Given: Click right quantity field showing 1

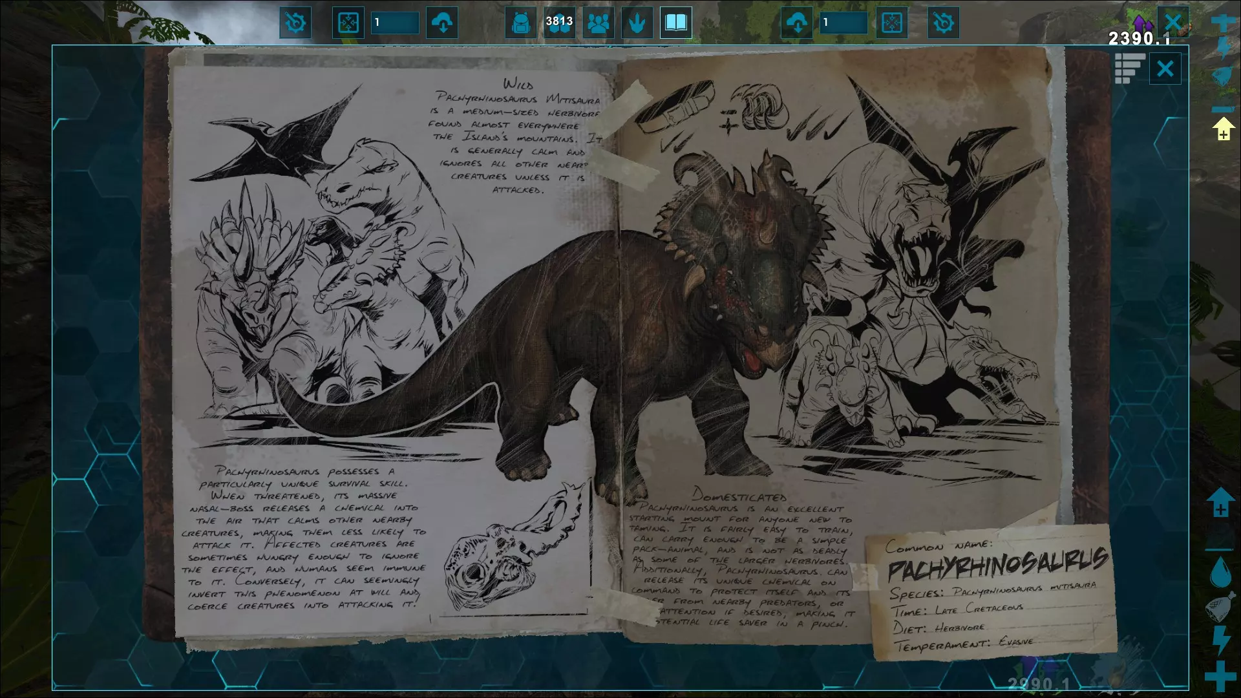Looking at the screenshot, I should 843,23.
